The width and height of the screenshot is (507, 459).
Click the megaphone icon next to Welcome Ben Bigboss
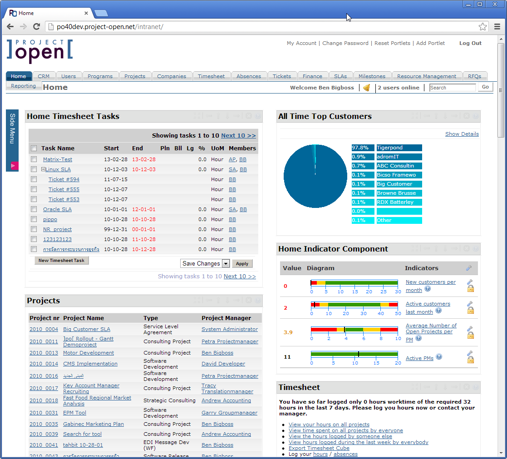(366, 87)
